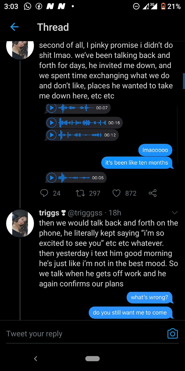Screen dimensions: 185x371
Task: Play the 00:12 voice message
Action: click(x=52, y=135)
